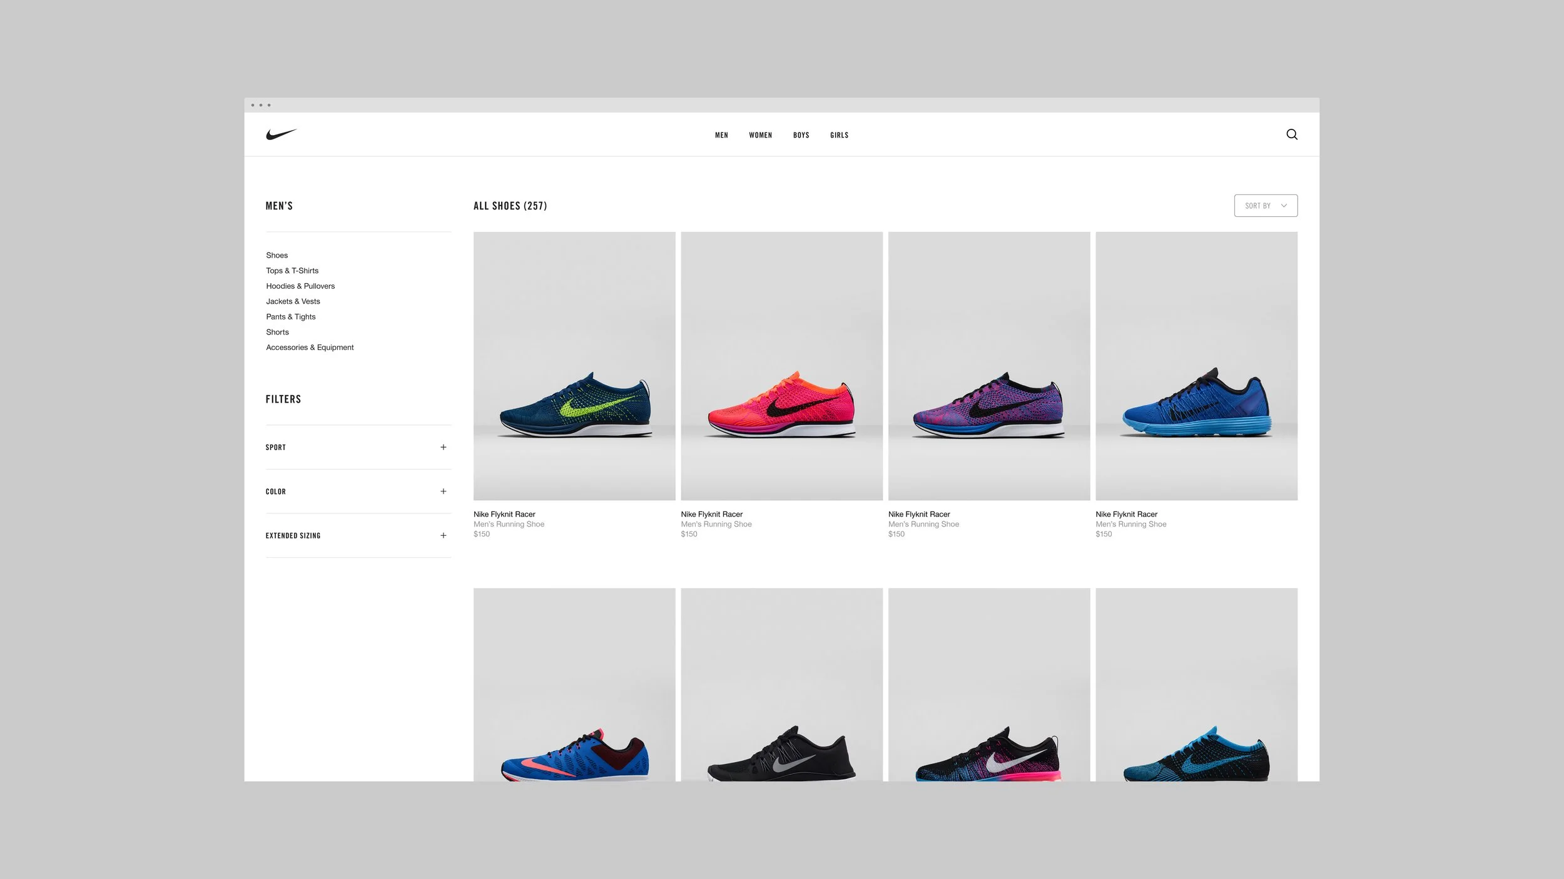Screen dimensions: 1564x879
Task: Select the Shoes category link
Action: click(x=277, y=255)
